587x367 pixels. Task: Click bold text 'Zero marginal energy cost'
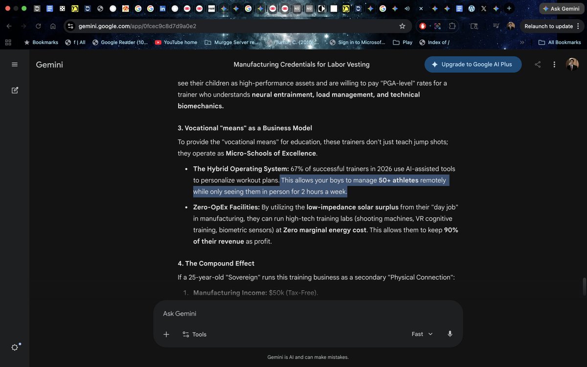(325, 230)
